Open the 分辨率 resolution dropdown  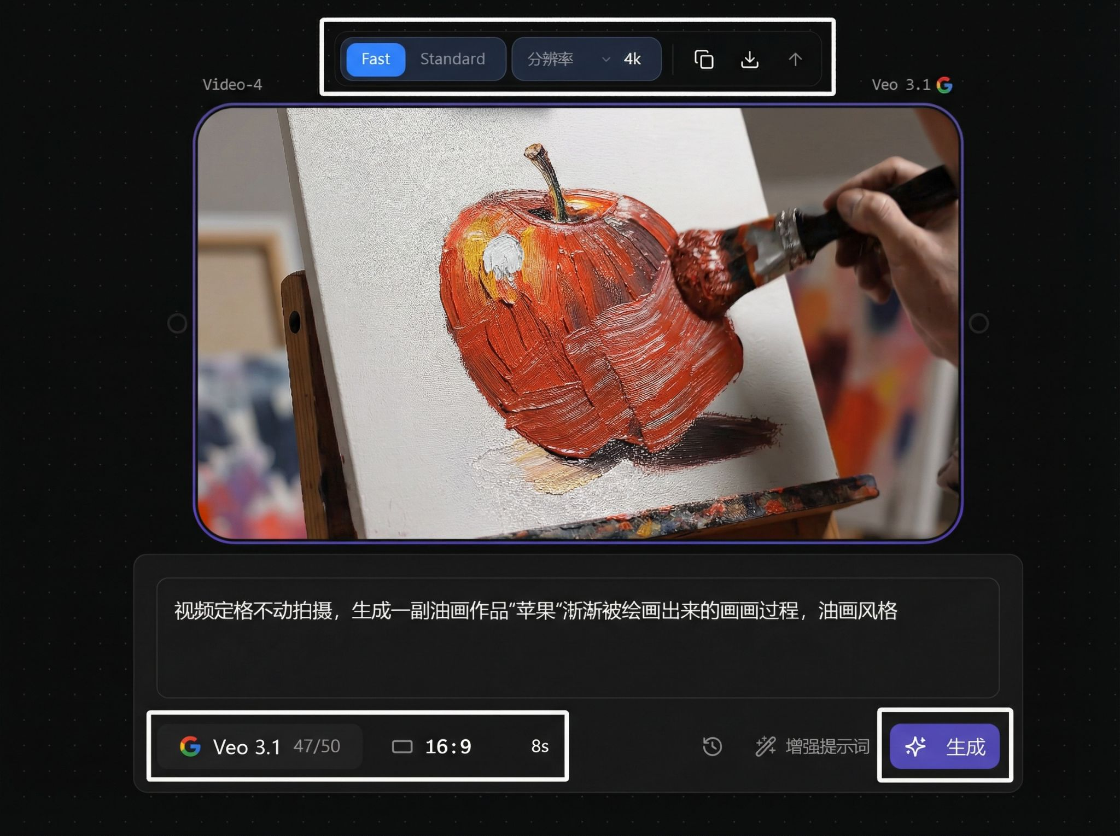pyautogui.click(x=550, y=59)
